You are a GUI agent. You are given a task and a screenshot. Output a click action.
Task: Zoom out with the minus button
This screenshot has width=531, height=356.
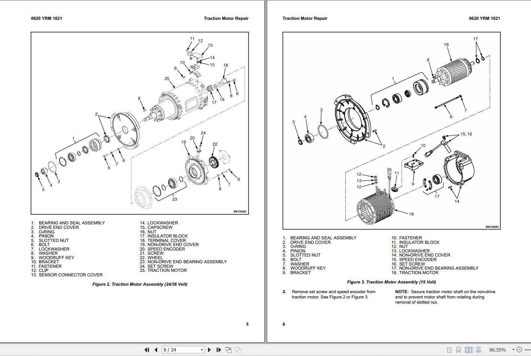519,350
